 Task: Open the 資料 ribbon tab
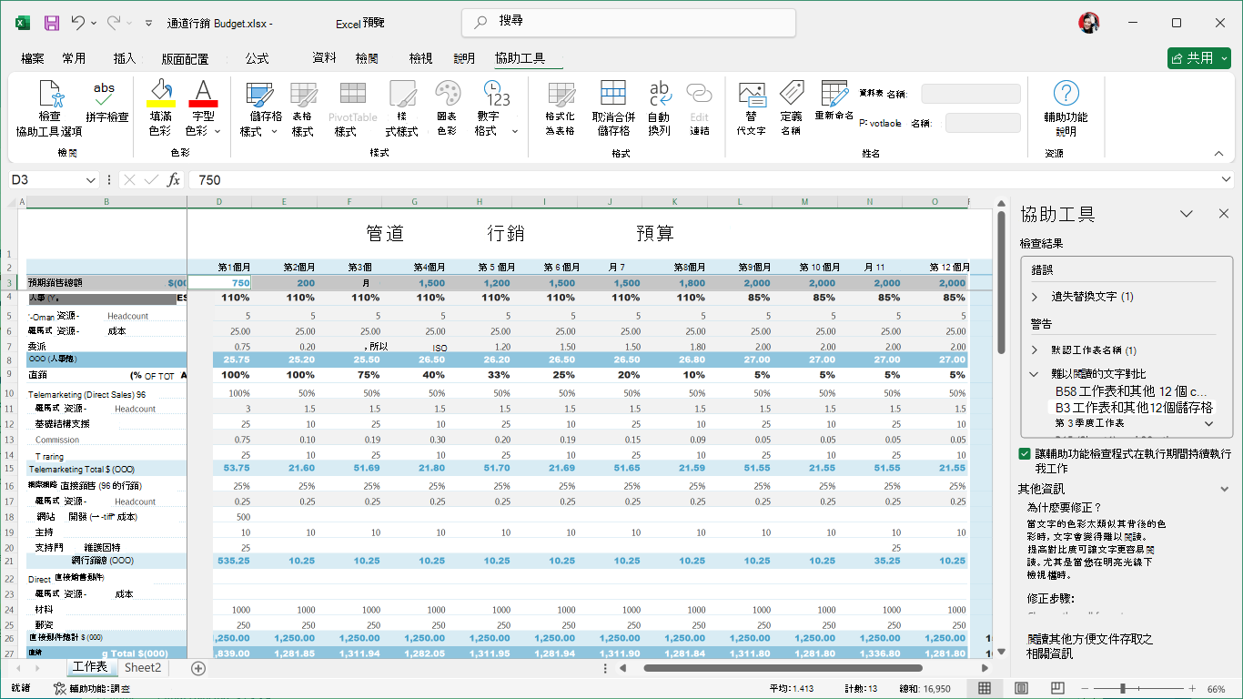click(324, 58)
